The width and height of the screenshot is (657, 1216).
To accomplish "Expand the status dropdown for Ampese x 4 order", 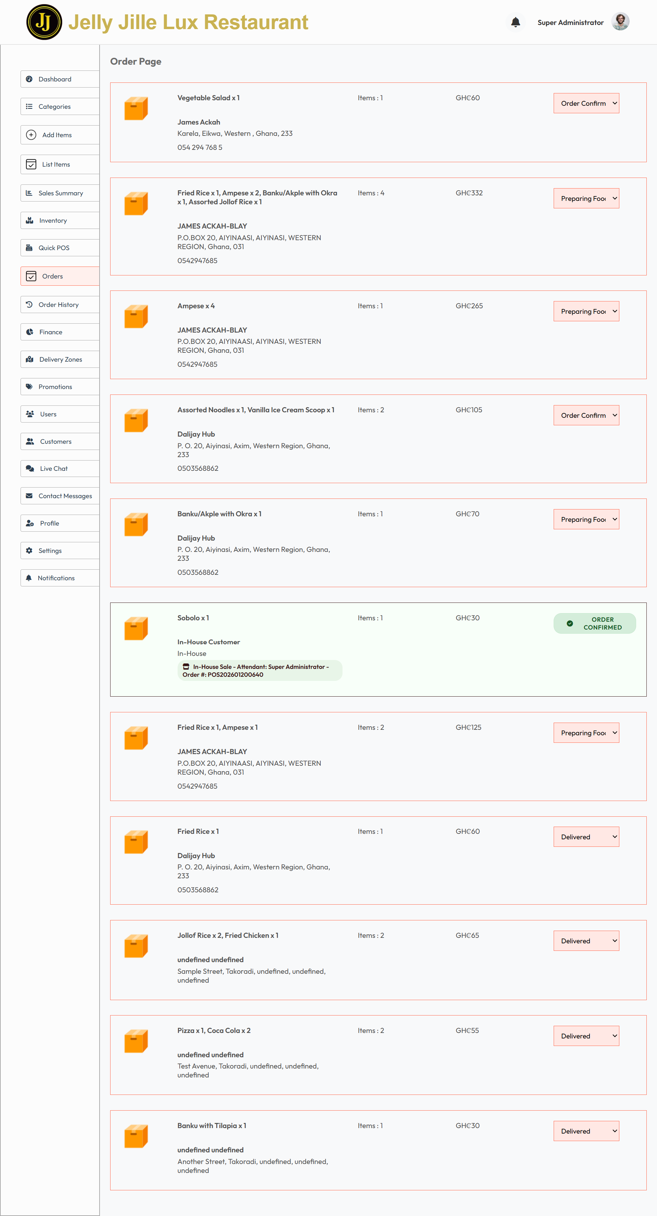I will tap(586, 312).
